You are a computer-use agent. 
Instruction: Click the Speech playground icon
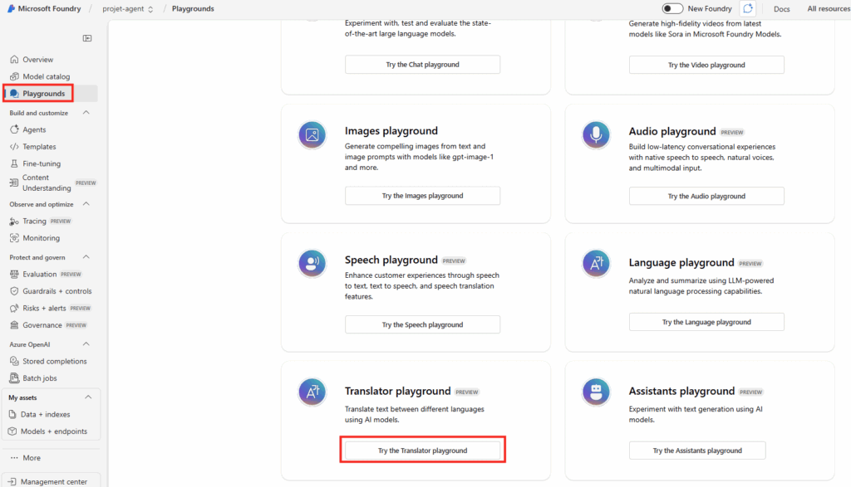pyautogui.click(x=312, y=264)
